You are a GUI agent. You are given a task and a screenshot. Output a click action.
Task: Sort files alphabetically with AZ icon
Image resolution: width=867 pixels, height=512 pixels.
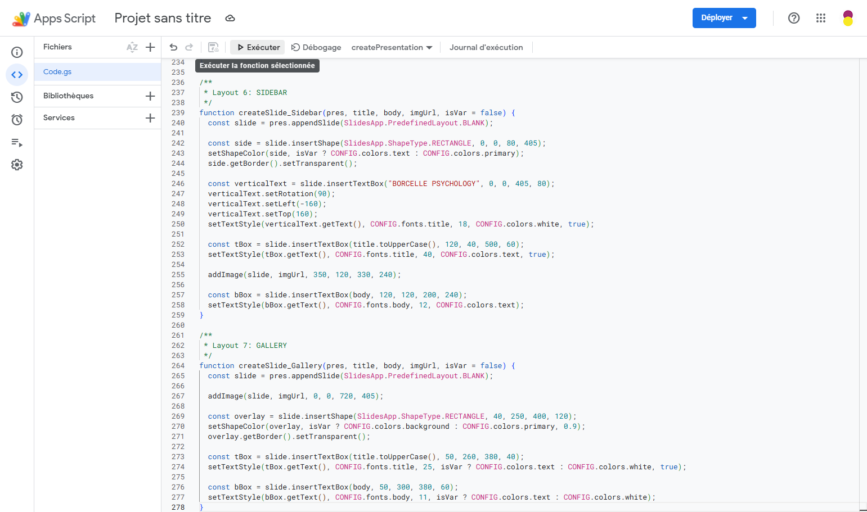(132, 47)
